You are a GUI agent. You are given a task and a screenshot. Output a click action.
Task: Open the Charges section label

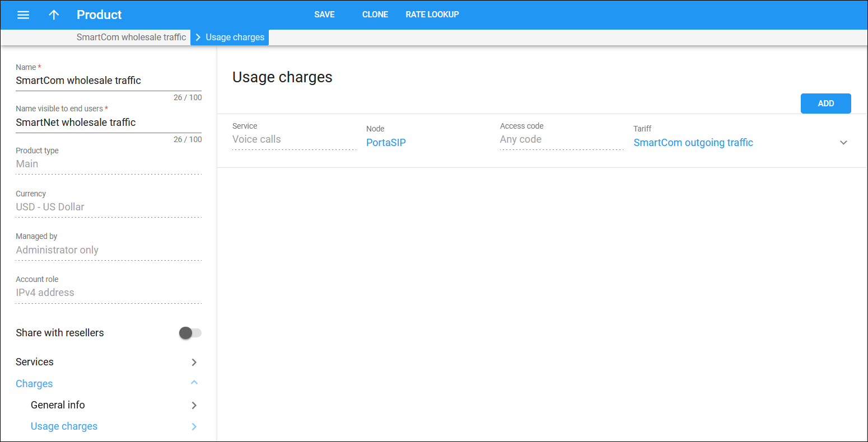[34, 384]
